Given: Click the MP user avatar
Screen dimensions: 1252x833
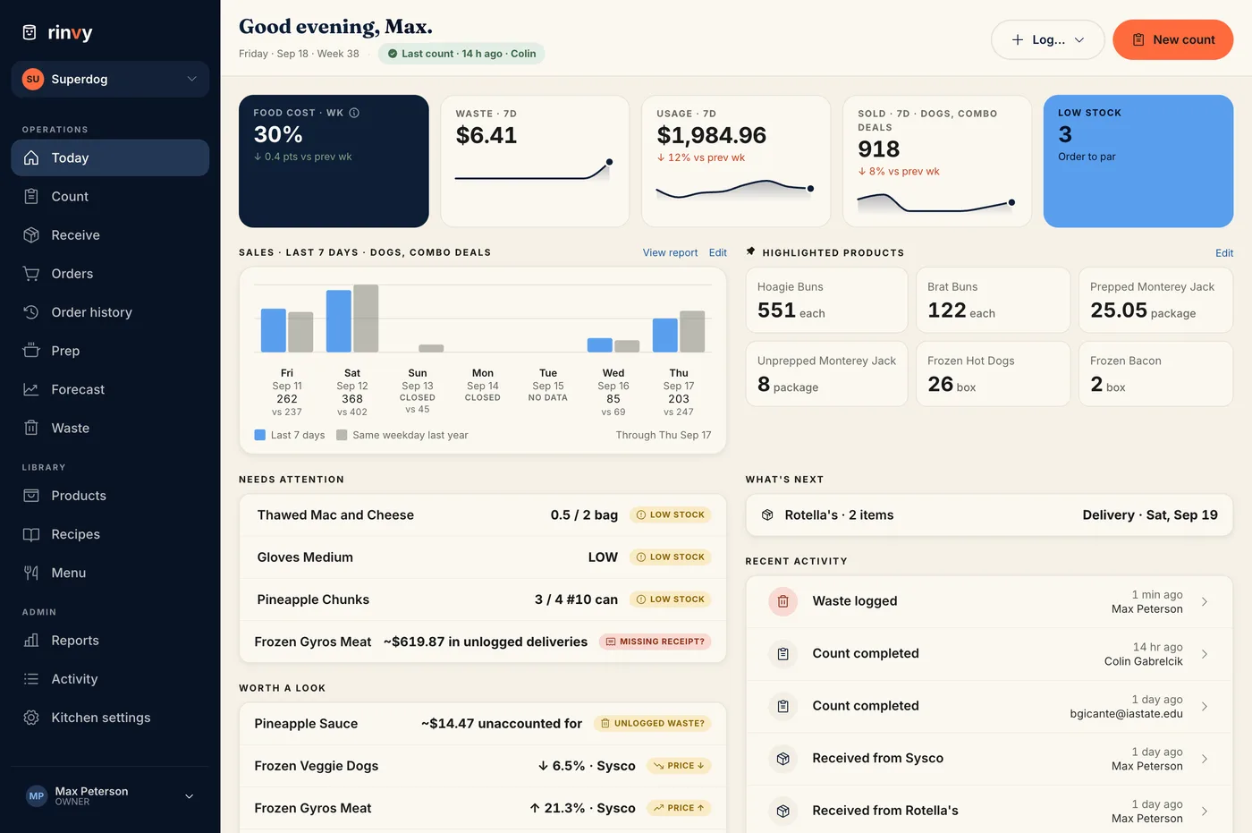Looking at the screenshot, I should click(37, 796).
